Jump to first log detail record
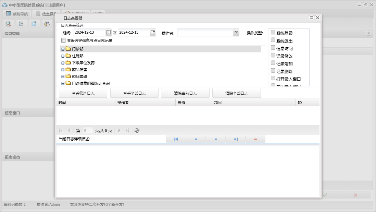 click(x=176, y=139)
